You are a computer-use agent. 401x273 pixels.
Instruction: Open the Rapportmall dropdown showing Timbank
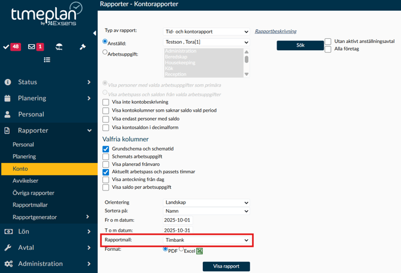206,240
